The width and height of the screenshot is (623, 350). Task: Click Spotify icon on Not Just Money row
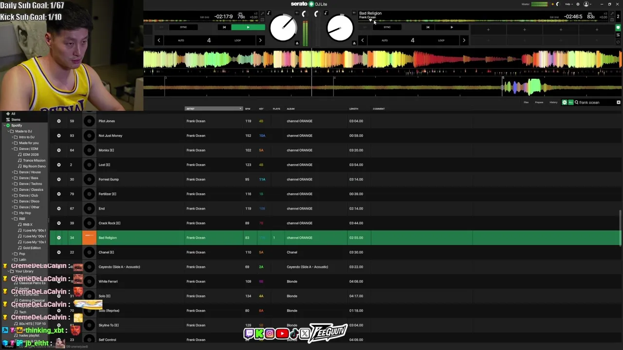pyautogui.click(x=59, y=136)
